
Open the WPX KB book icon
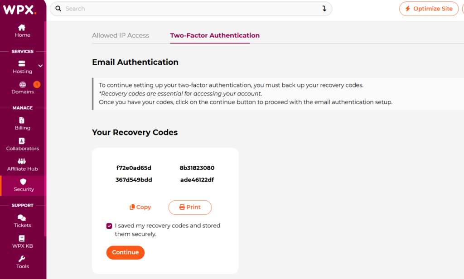click(22, 239)
